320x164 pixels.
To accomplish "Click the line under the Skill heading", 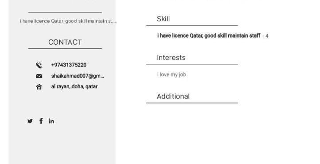I will pyautogui.click(x=192, y=25).
